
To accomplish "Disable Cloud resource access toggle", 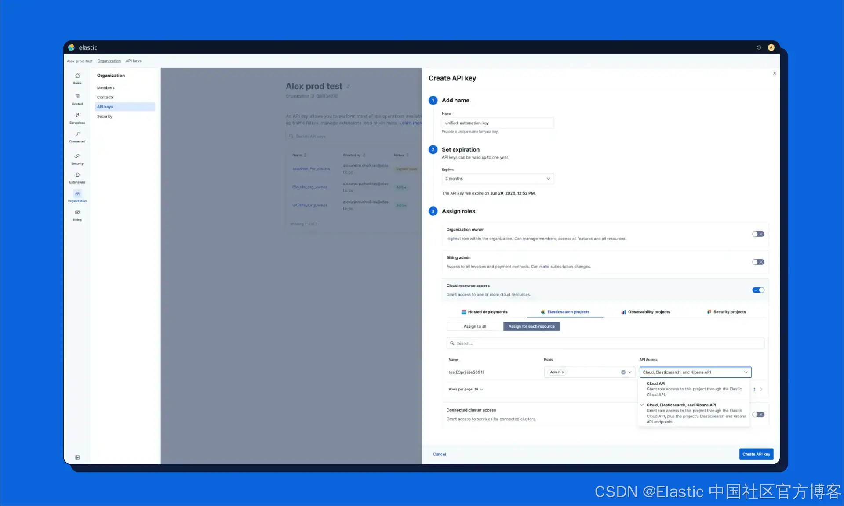I will 758,290.
